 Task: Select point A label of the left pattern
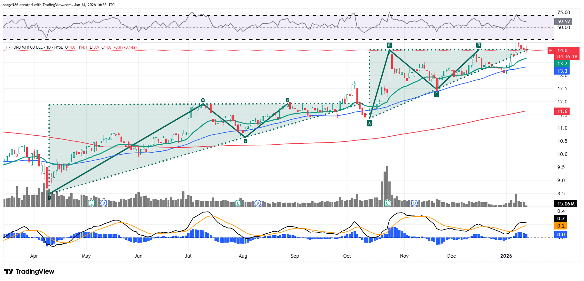(49, 197)
